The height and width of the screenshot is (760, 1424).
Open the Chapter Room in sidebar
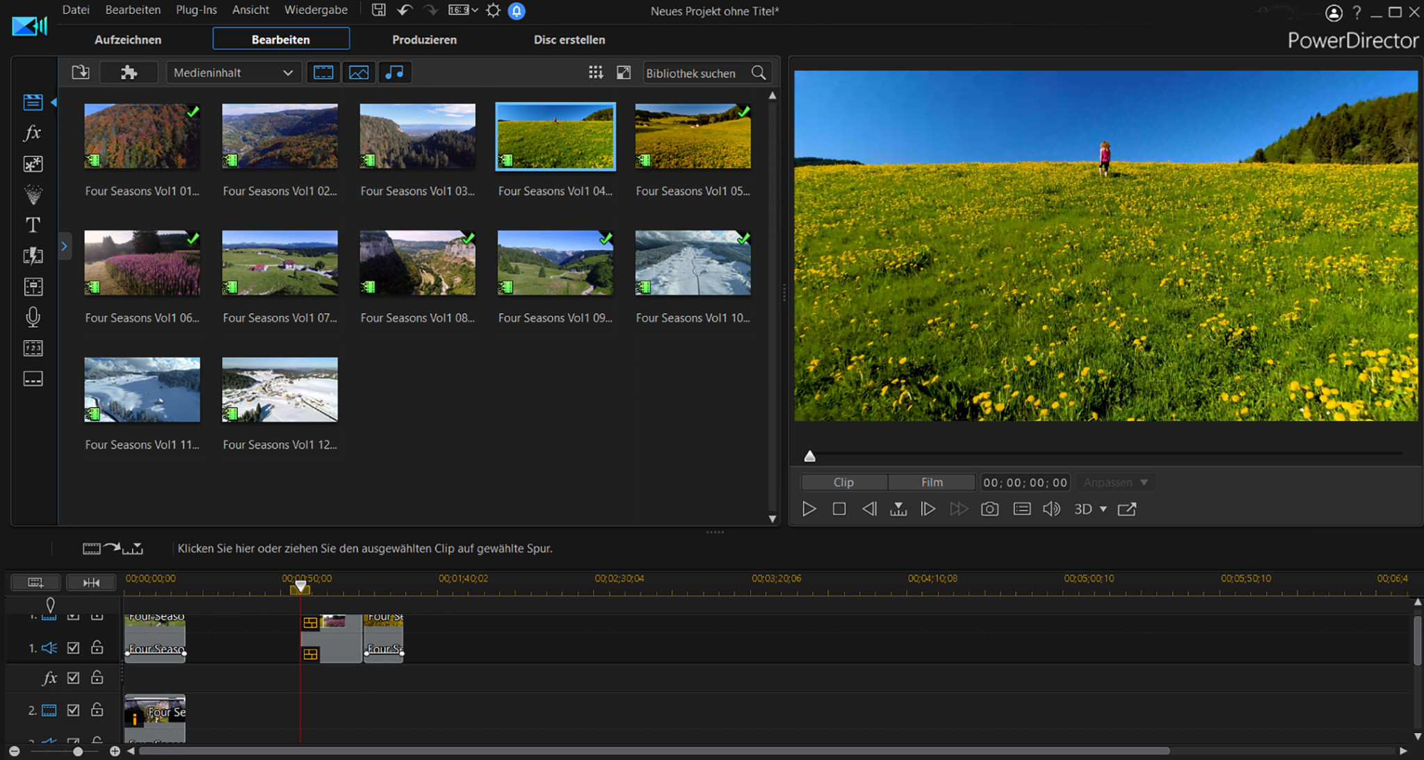33,348
